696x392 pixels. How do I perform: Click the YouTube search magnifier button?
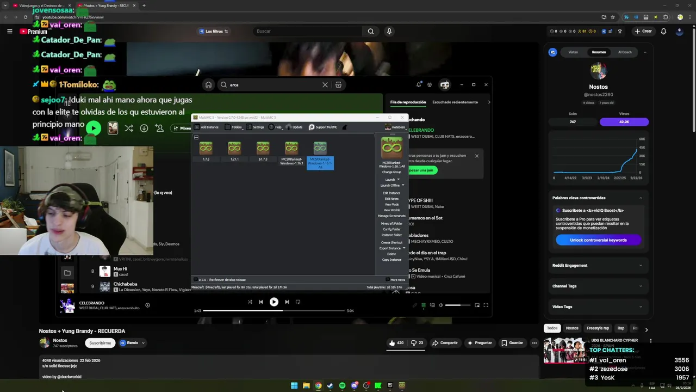pyautogui.click(x=371, y=31)
